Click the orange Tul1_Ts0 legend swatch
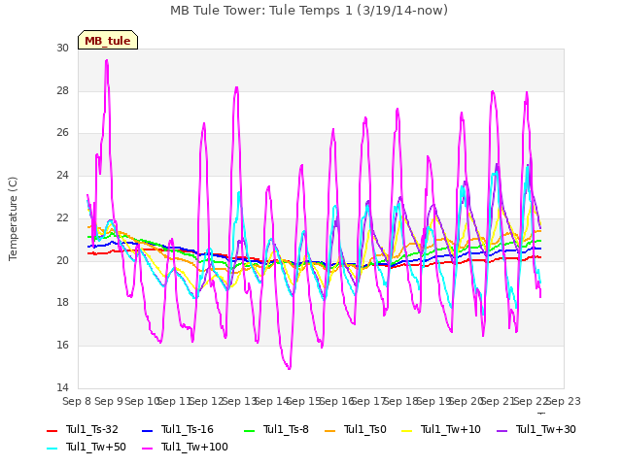 click(x=330, y=430)
